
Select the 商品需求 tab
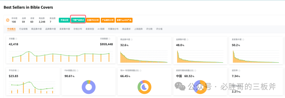point(126,29)
